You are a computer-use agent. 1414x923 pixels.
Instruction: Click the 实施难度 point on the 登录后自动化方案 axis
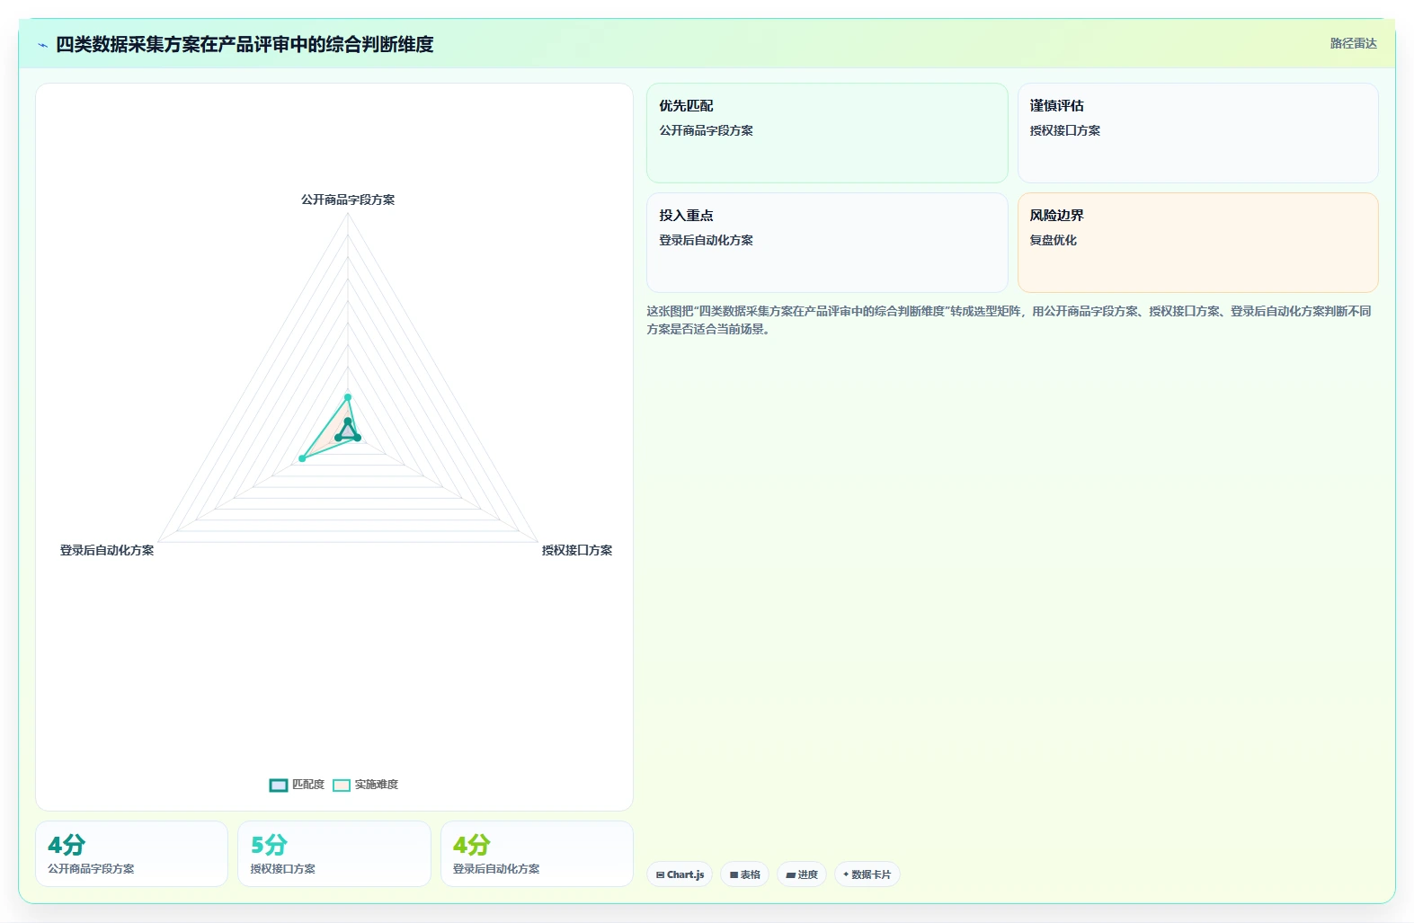point(302,458)
